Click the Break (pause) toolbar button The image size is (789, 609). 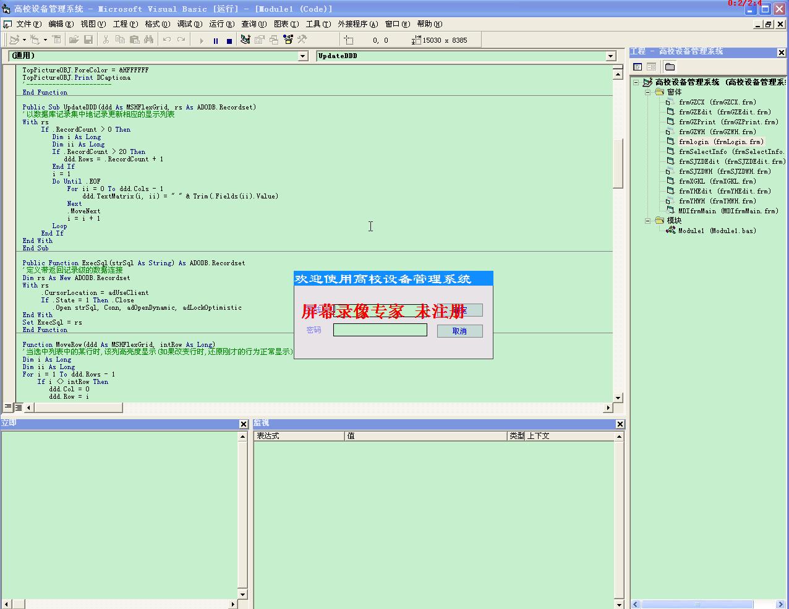[x=215, y=40]
